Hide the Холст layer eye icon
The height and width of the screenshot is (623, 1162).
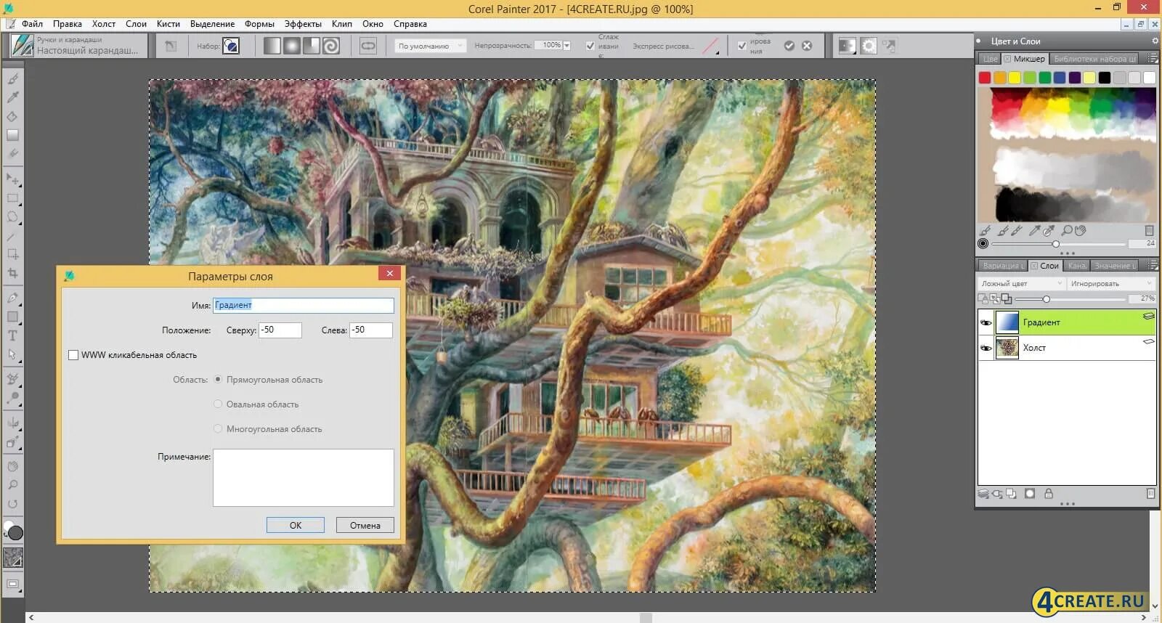pos(986,348)
